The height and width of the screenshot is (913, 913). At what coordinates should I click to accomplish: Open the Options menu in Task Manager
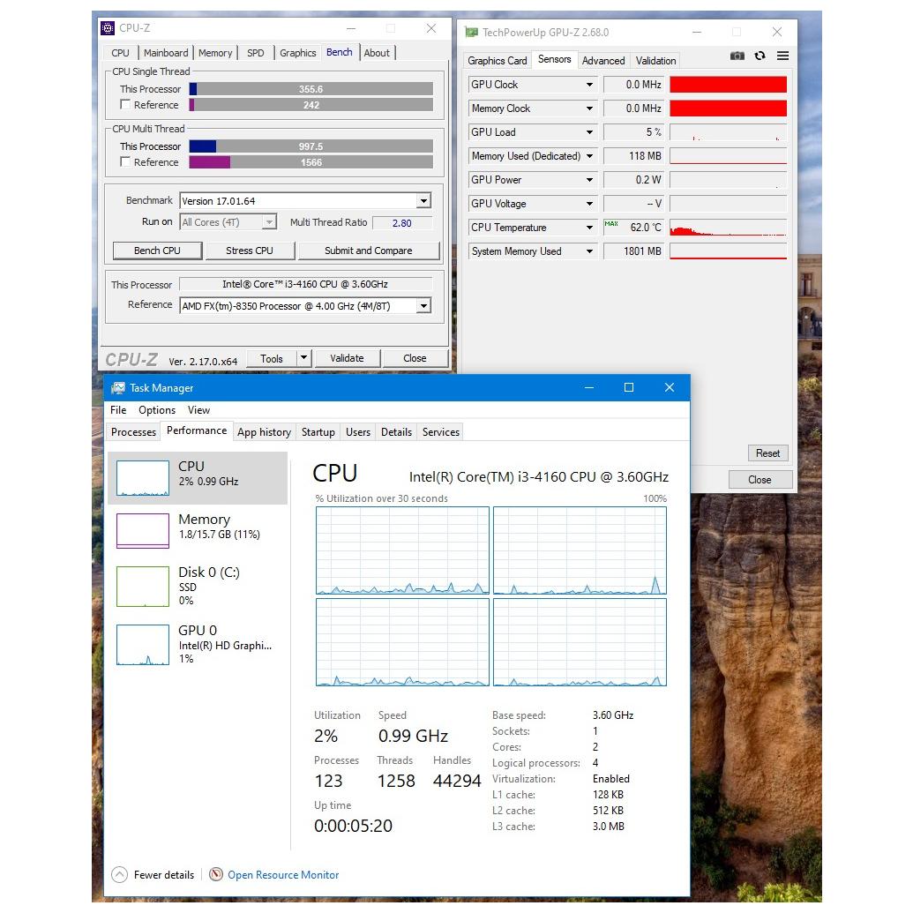coord(157,410)
